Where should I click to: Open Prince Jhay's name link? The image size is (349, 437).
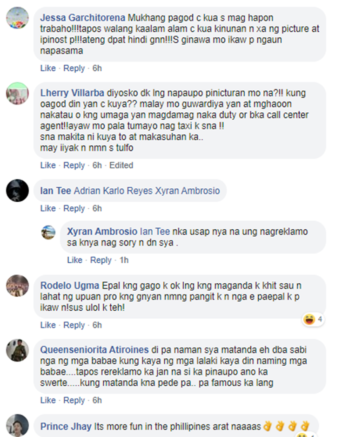66,426
